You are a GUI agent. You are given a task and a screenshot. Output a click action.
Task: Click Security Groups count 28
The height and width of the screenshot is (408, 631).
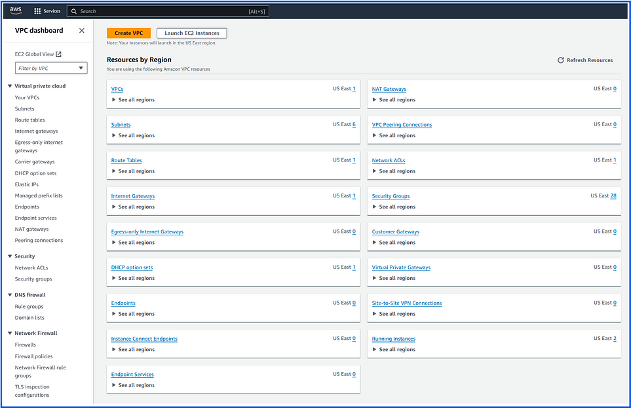(x=613, y=196)
